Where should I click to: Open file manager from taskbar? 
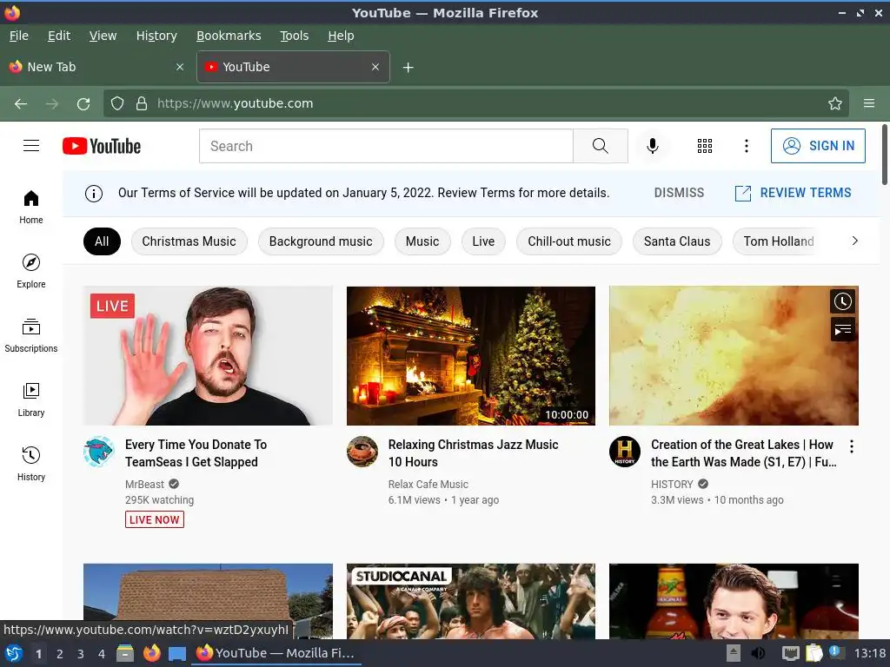[125, 653]
